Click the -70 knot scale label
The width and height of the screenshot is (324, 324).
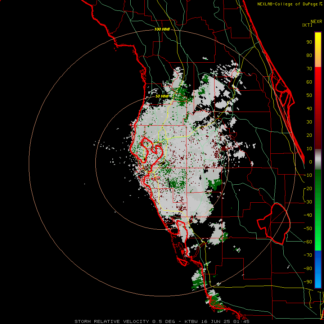tap(308, 255)
